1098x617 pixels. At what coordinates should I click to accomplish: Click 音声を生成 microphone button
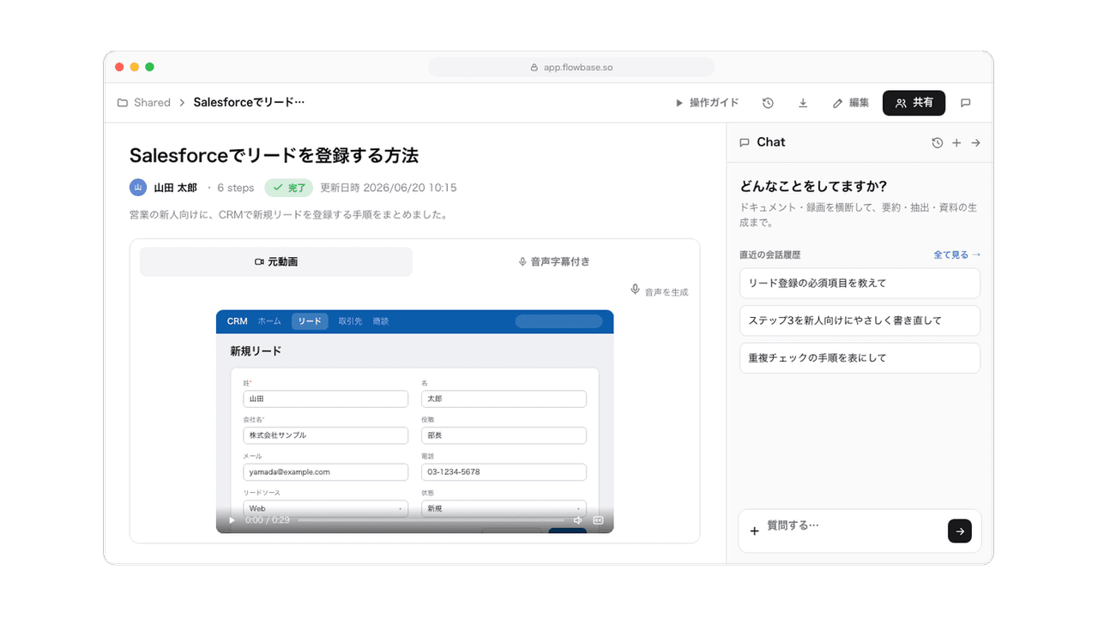click(659, 291)
